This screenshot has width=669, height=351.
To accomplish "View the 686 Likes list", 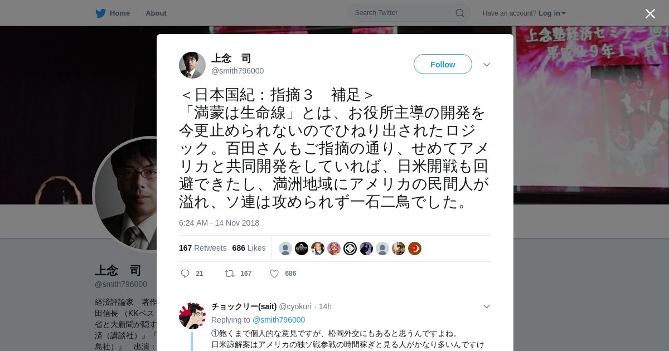I will pyautogui.click(x=249, y=248).
